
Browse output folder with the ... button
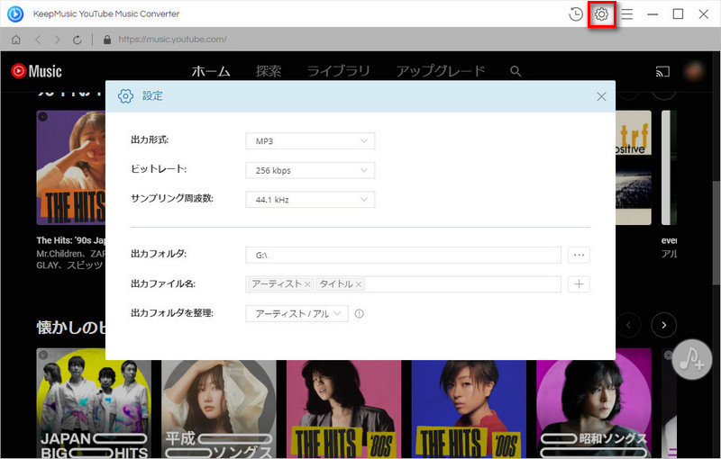tap(579, 255)
